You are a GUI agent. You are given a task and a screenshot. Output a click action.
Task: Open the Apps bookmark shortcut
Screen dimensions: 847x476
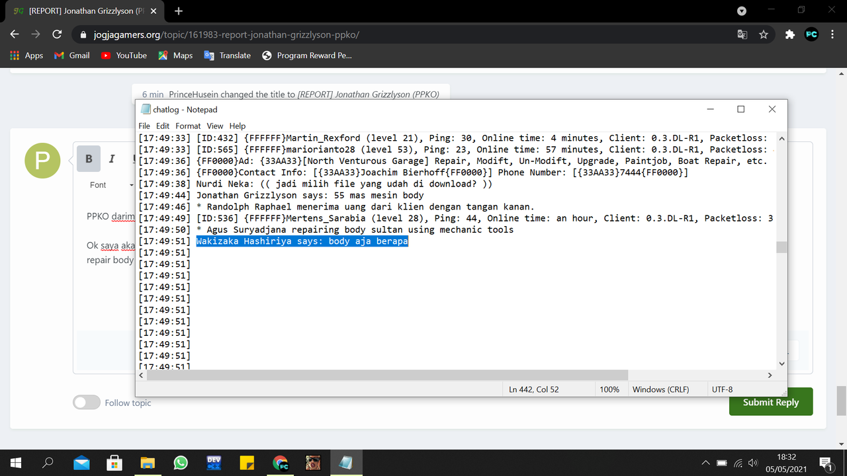26,56
